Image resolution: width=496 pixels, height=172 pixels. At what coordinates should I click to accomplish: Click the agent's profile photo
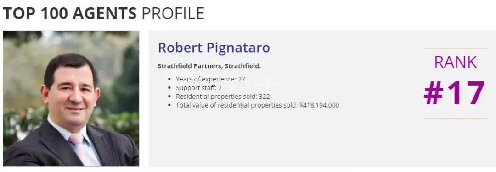pos(71,98)
